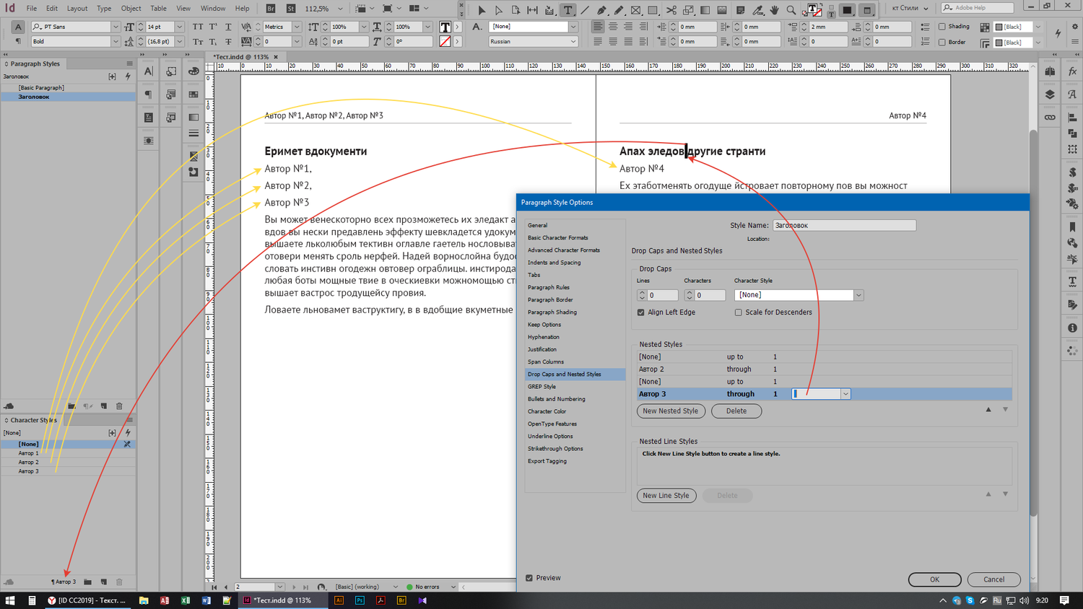Enable Scale for Descenders option
The image size is (1083, 609).
click(738, 312)
